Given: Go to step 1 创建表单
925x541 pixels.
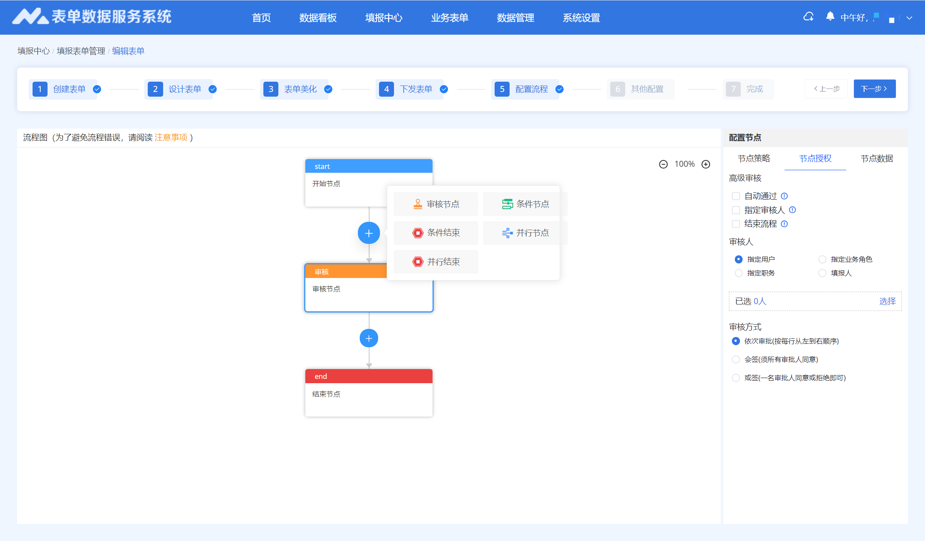Looking at the screenshot, I should coord(63,89).
